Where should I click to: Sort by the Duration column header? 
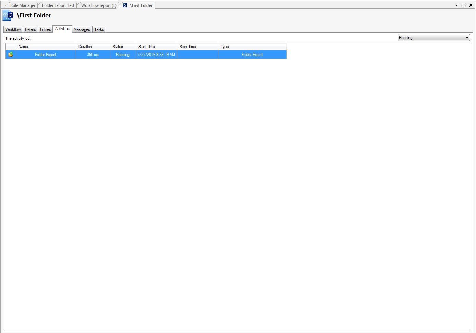pos(93,47)
